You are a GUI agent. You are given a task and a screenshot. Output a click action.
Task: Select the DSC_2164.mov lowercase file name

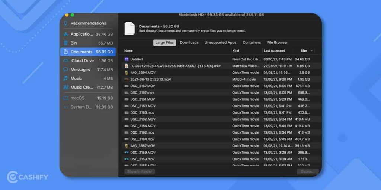tap(142, 140)
